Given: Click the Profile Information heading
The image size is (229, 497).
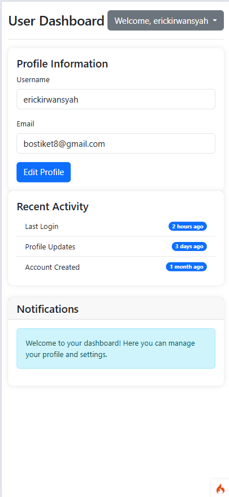Looking at the screenshot, I should coord(62,63).
